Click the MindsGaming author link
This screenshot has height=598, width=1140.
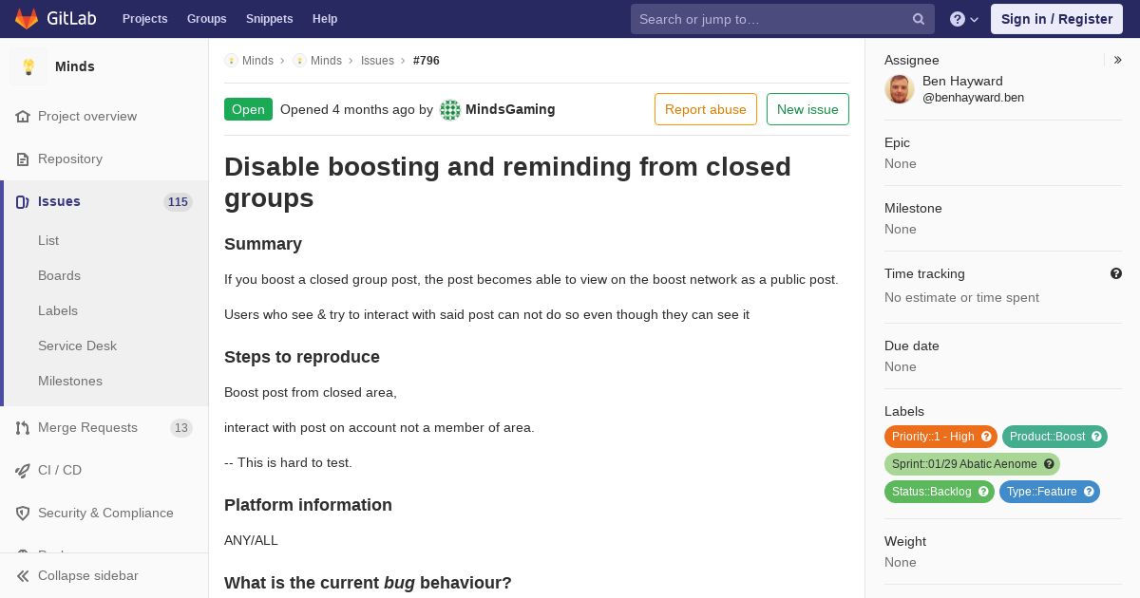pos(510,109)
